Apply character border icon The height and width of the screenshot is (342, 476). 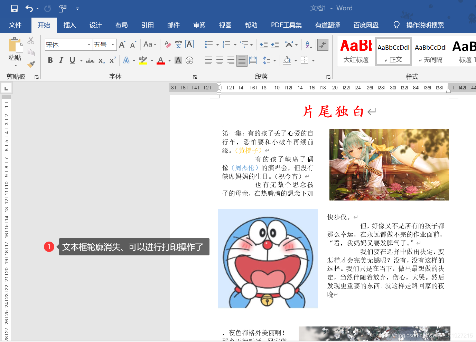tap(189, 44)
